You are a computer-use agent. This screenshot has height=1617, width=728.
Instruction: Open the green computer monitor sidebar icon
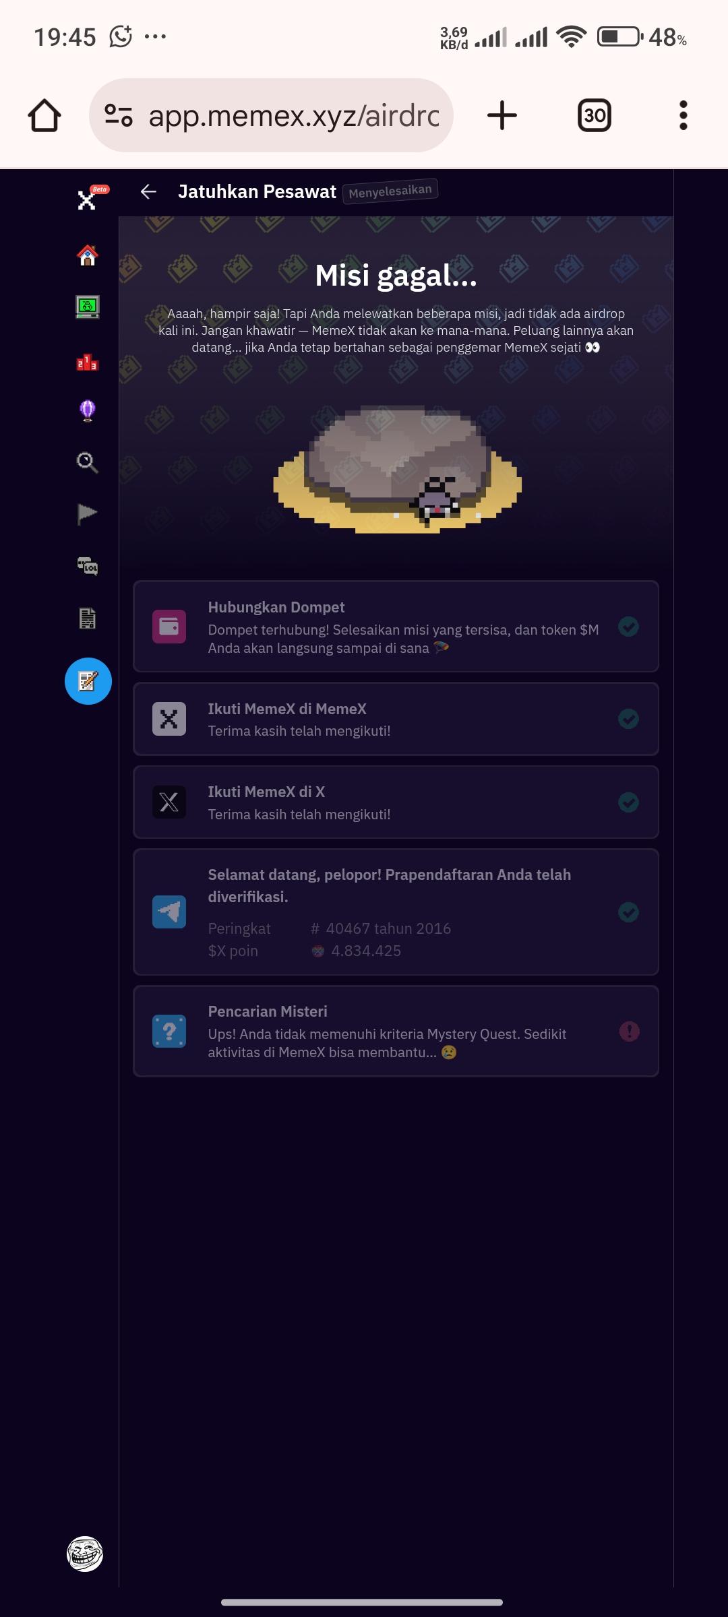coord(88,307)
